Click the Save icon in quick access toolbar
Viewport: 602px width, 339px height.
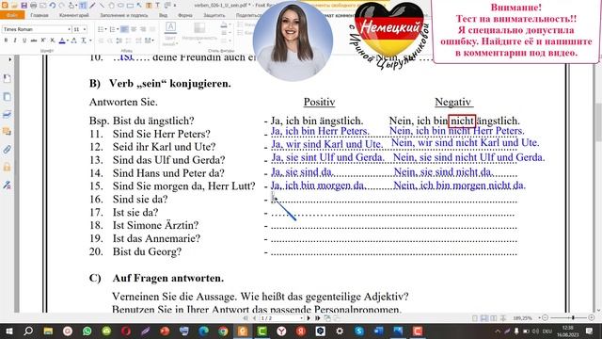tap(24, 6)
